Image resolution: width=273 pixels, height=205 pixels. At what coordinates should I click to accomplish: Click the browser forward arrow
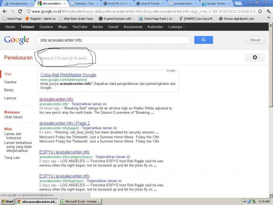(x=12, y=12)
